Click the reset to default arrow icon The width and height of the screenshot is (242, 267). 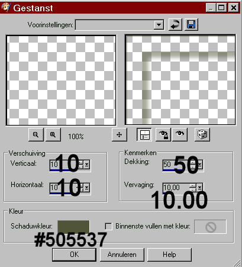175,25
